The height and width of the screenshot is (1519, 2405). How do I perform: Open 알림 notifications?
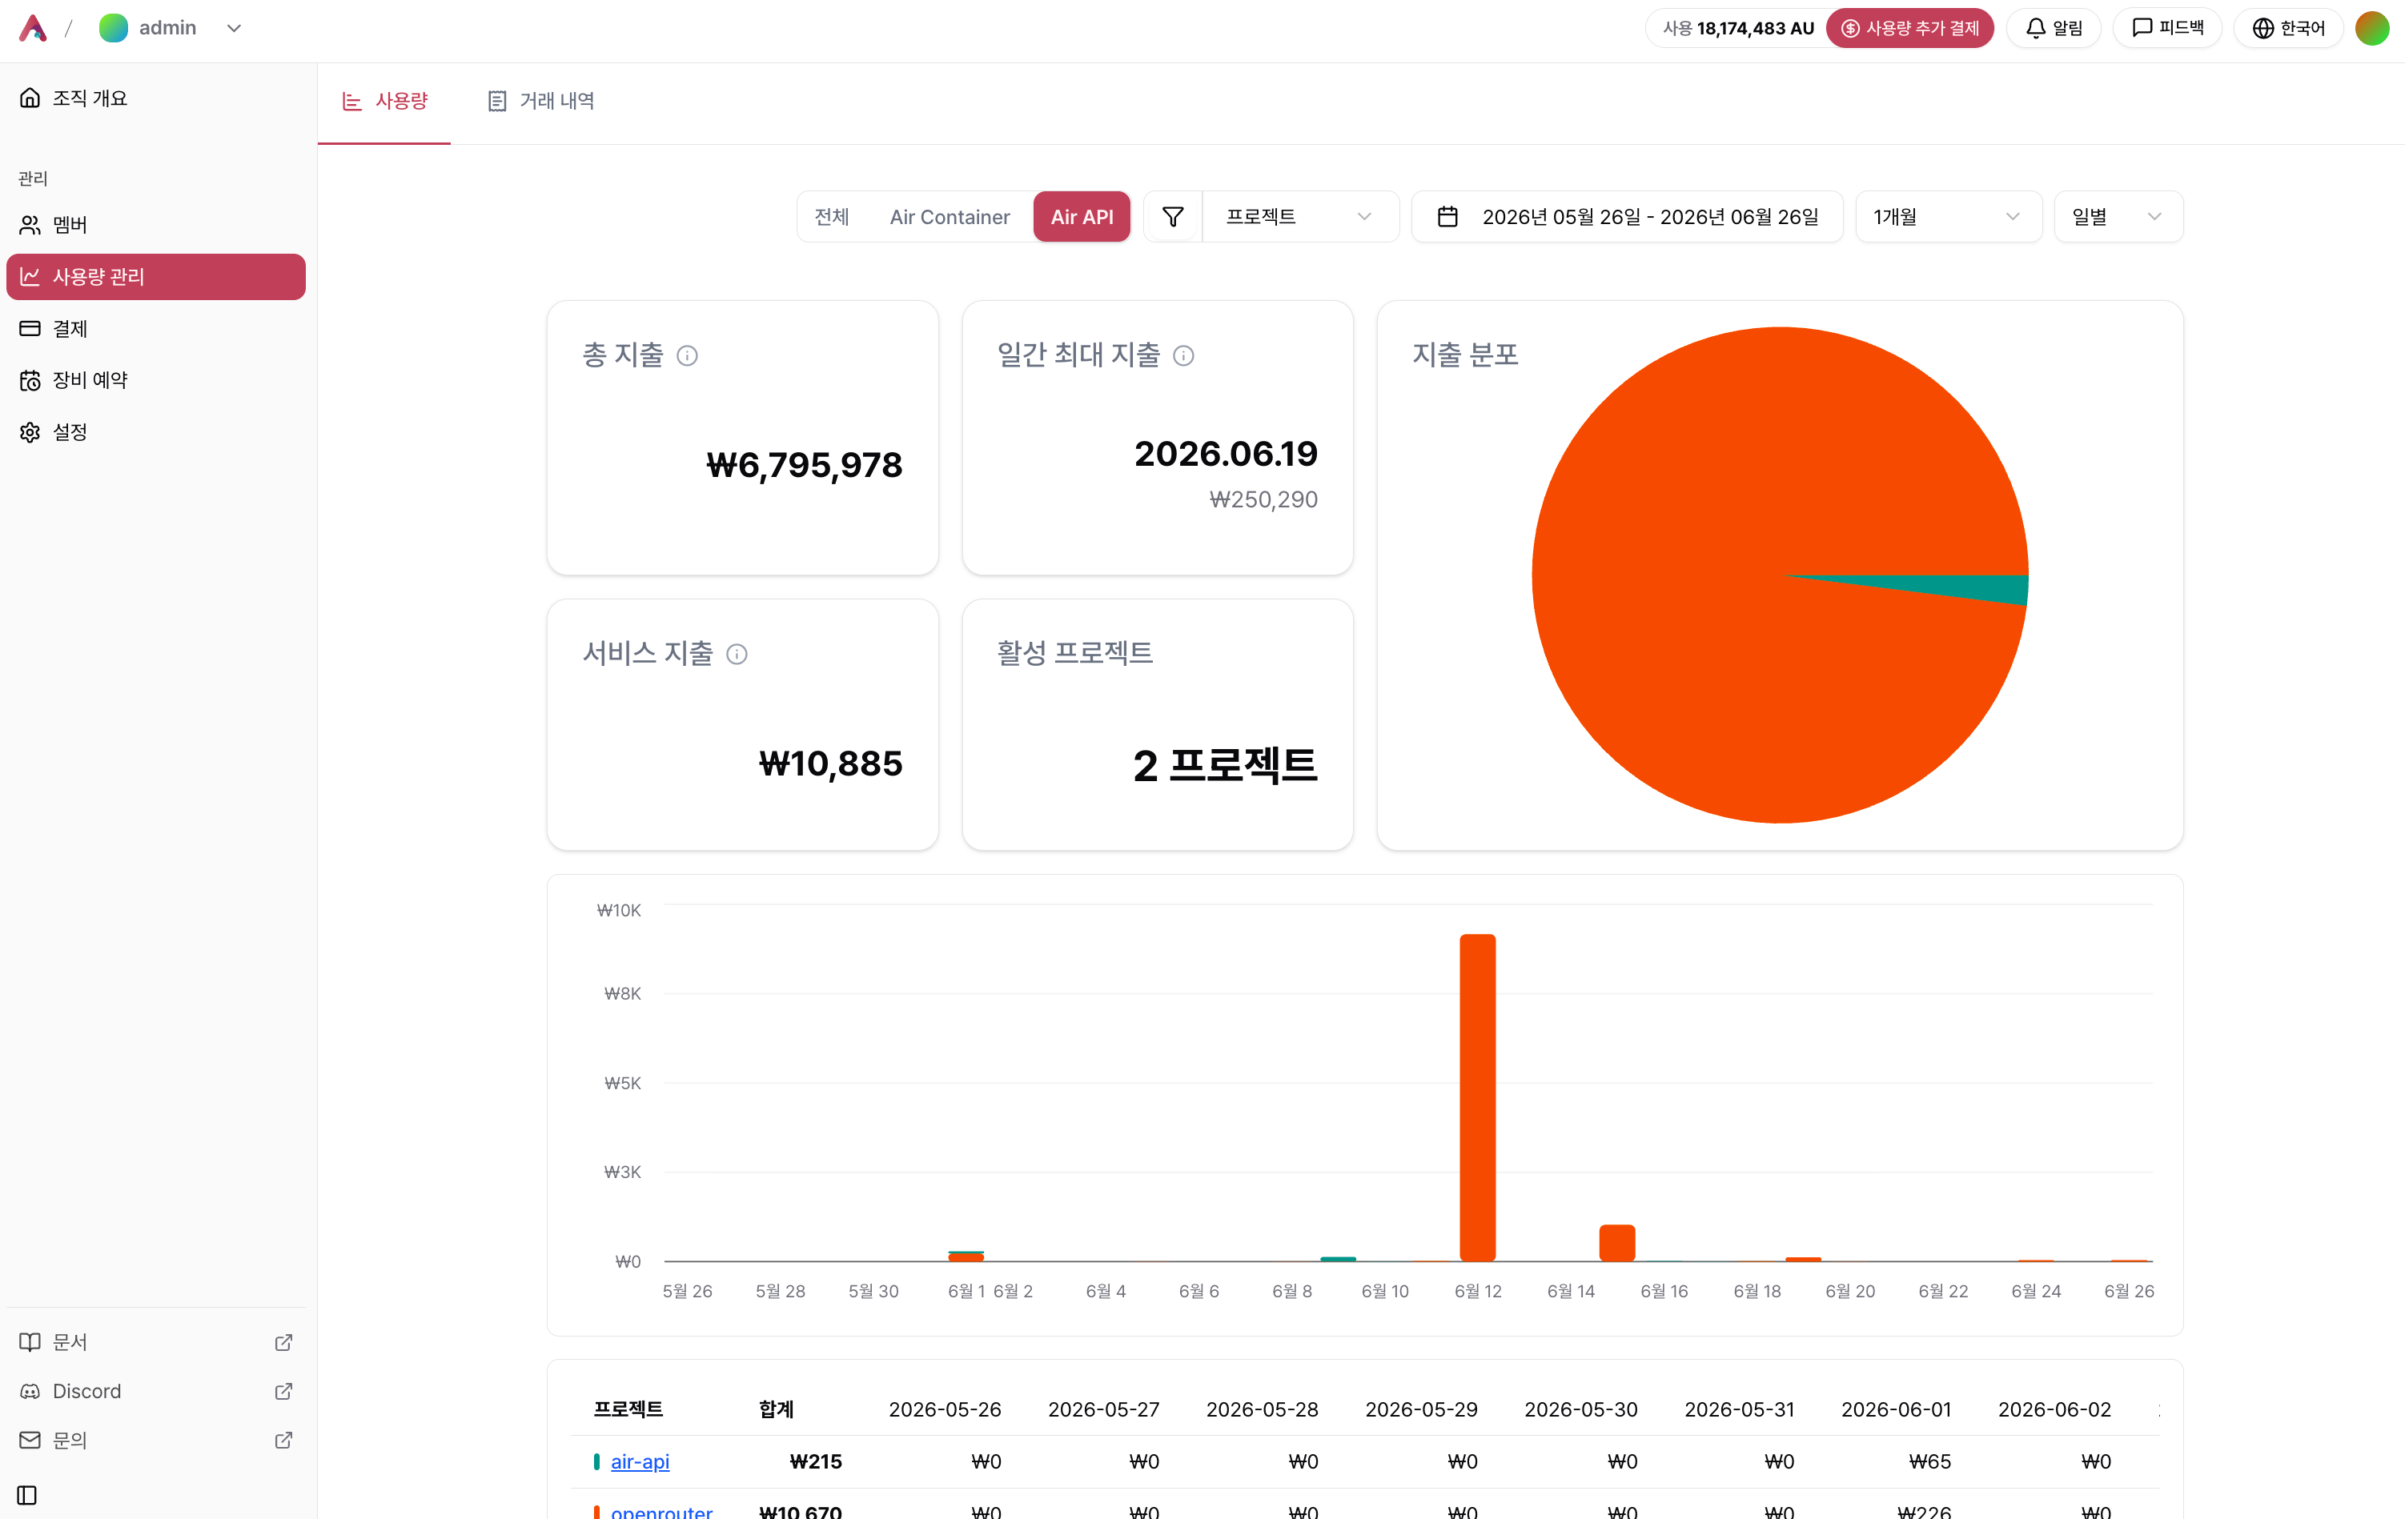pyautogui.click(x=2054, y=28)
